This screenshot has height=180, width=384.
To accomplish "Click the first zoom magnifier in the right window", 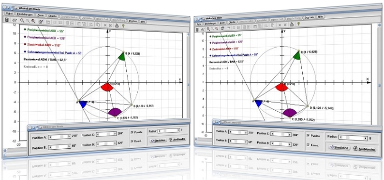I will point(208,29).
